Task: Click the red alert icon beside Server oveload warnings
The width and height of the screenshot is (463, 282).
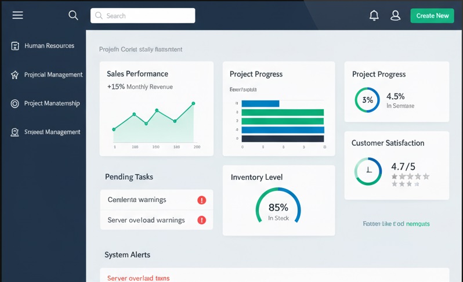Action: [201, 220]
